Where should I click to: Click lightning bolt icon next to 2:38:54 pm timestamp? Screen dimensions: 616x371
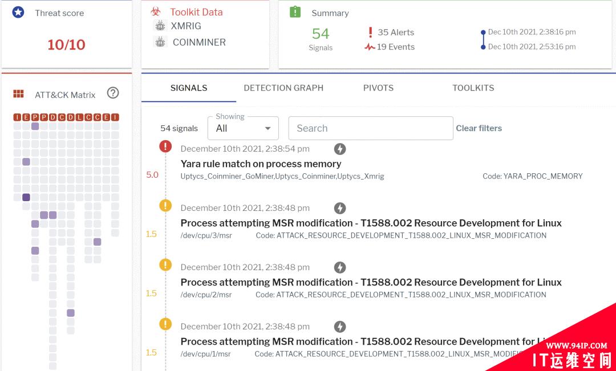(340, 149)
